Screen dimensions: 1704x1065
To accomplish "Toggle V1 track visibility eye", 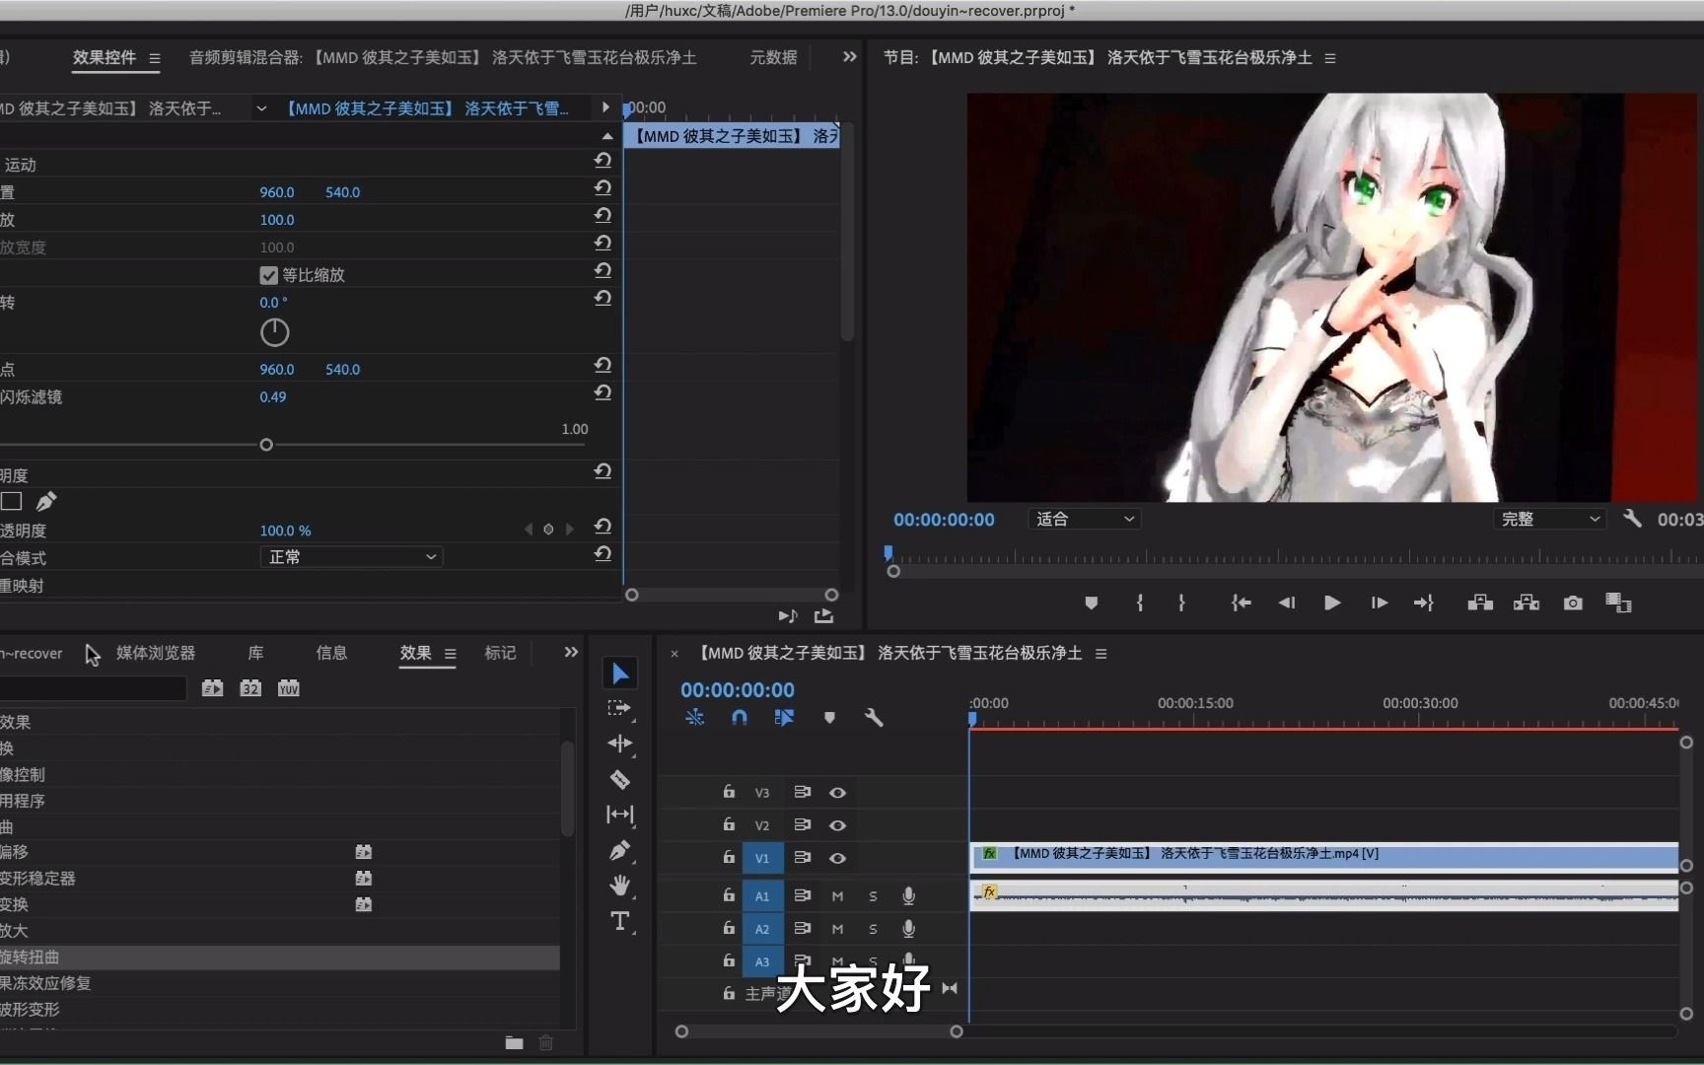I will (x=837, y=858).
